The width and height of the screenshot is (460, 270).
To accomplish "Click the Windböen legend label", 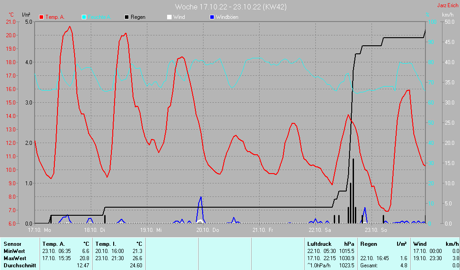I will click(x=227, y=17).
